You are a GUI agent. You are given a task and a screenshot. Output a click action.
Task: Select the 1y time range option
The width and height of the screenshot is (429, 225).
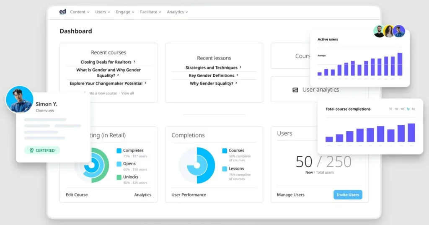[408, 109]
